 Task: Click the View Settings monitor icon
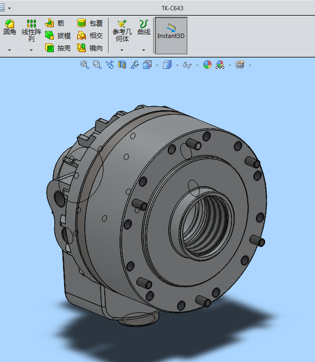point(240,65)
